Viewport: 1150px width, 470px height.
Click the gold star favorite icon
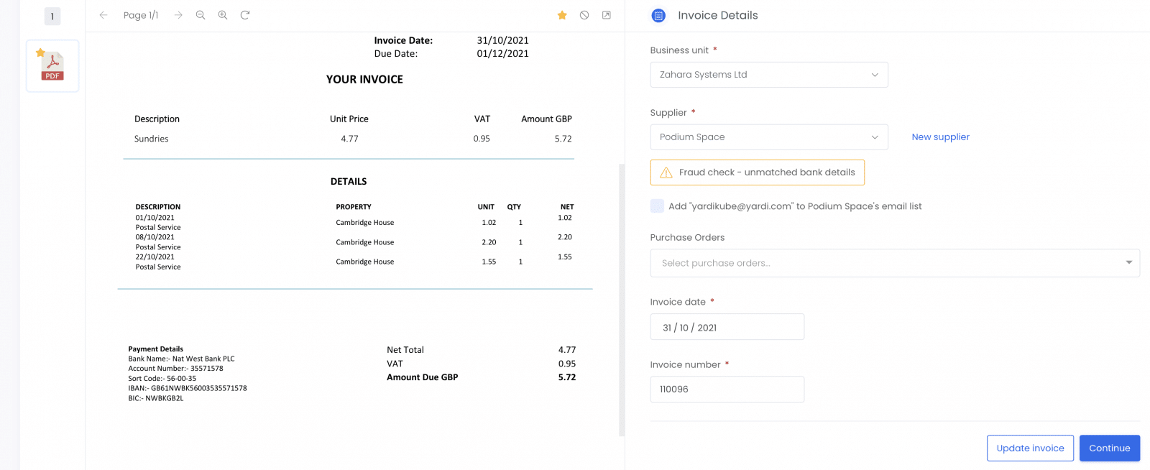tap(562, 15)
